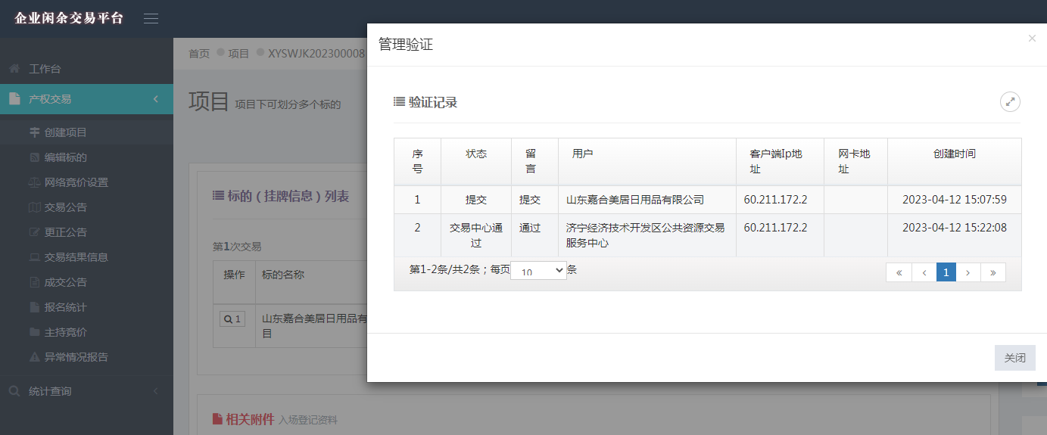
Task: Open the rows-per-page dropdown
Action: click(538, 271)
